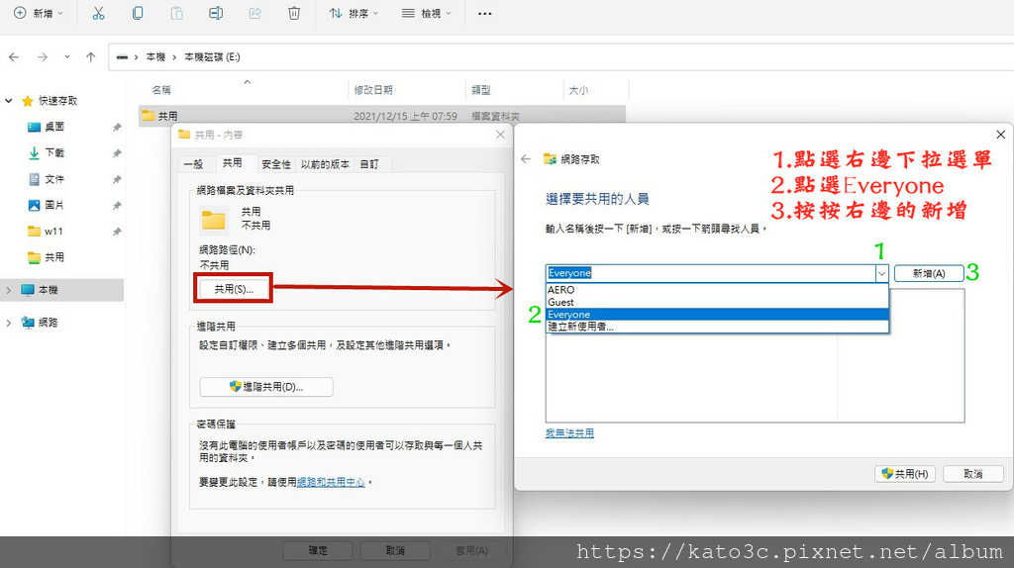Toggle the user name combo box arrow
1014x568 pixels.
click(881, 273)
